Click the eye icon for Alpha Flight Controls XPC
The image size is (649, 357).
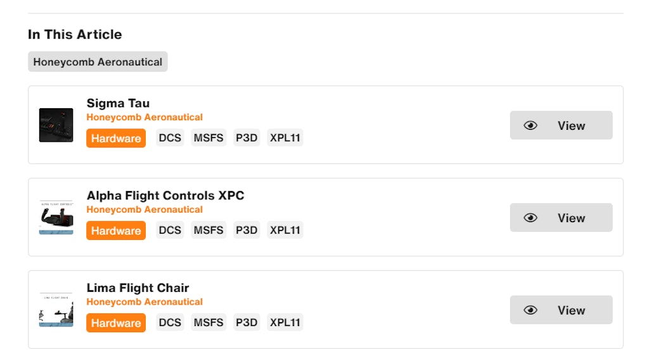[530, 218]
